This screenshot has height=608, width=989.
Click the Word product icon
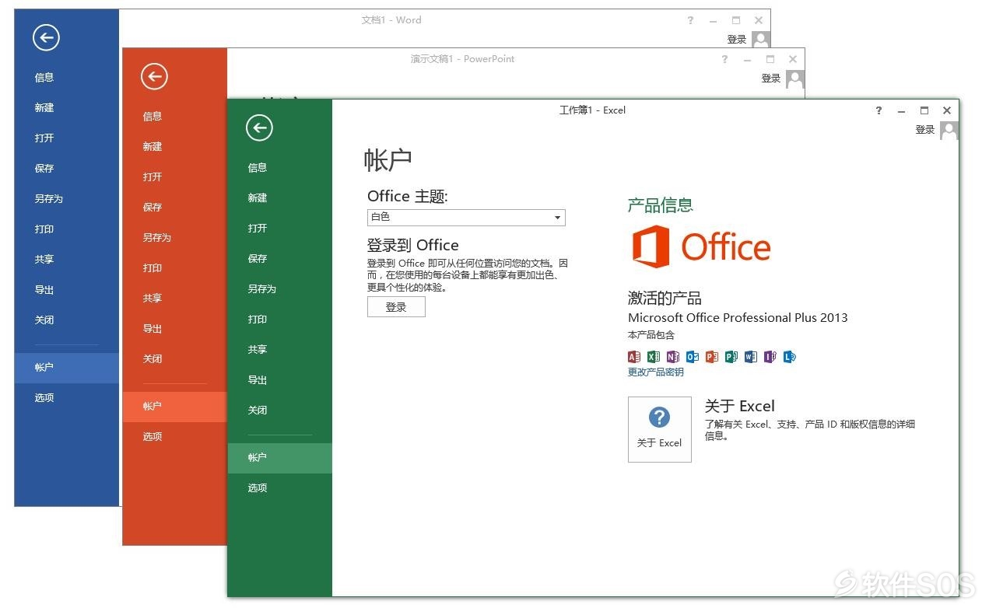point(751,357)
